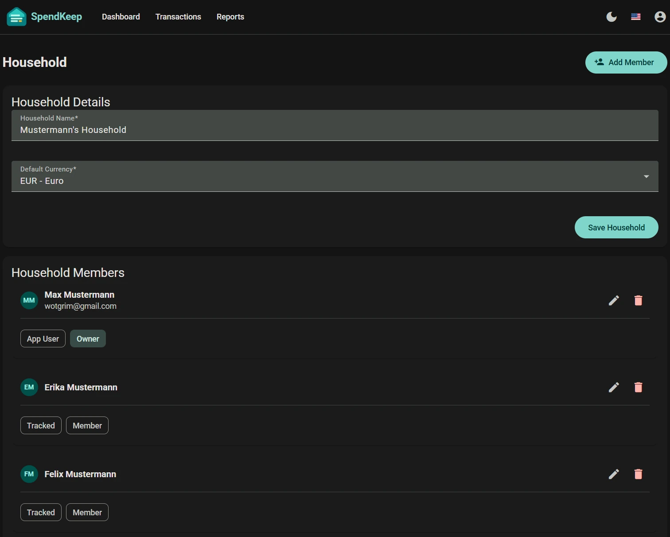Click the Household Members heading
670x537 pixels.
68,272
